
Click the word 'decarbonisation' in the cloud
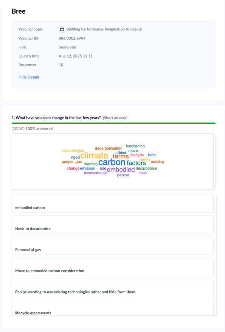tap(109, 148)
